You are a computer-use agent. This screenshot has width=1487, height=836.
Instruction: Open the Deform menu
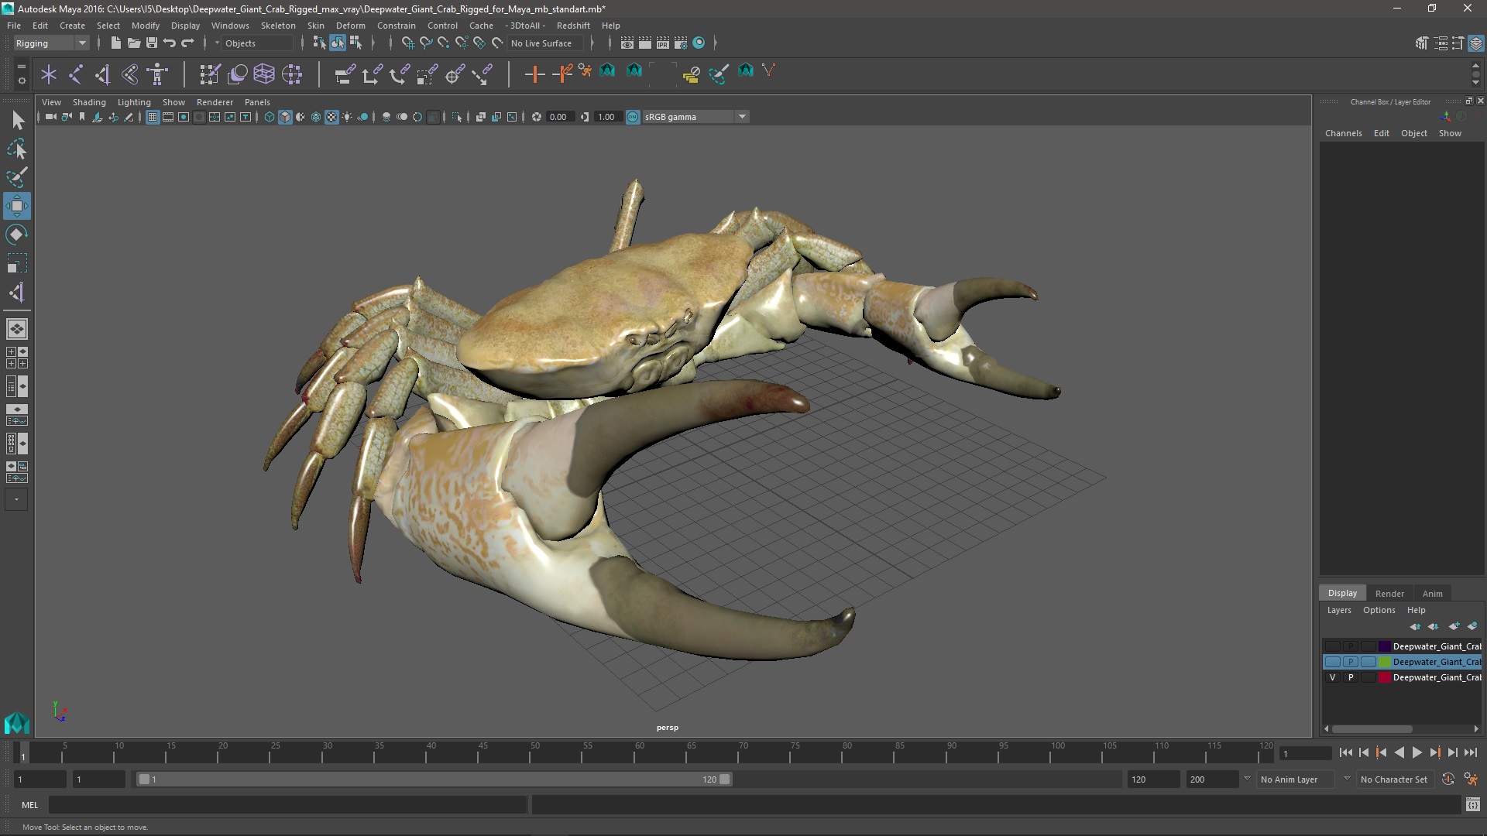[x=350, y=26]
